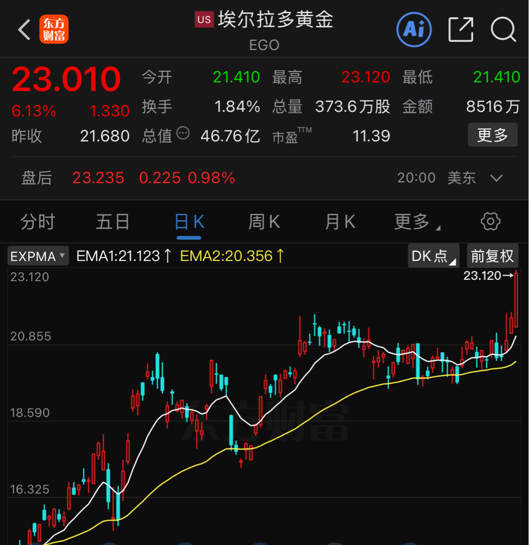Screen dimensions: 529x545
Task: Tap the 总值 46.76亿 value
Action: [230, 136]
